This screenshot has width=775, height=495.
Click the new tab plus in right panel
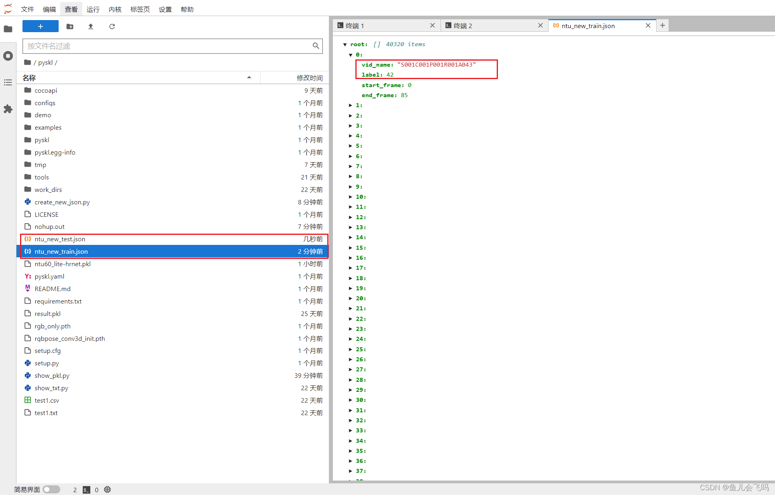click(x=663, y=25)
